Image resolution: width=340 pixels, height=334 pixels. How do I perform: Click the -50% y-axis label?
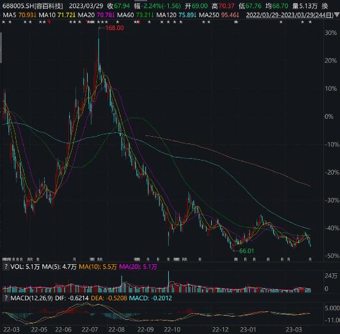point(332,256)
